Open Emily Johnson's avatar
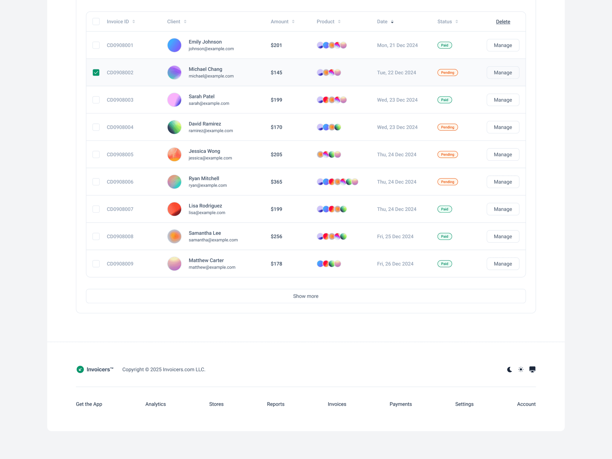The image size is (612, 459). (x=174, y=45)
